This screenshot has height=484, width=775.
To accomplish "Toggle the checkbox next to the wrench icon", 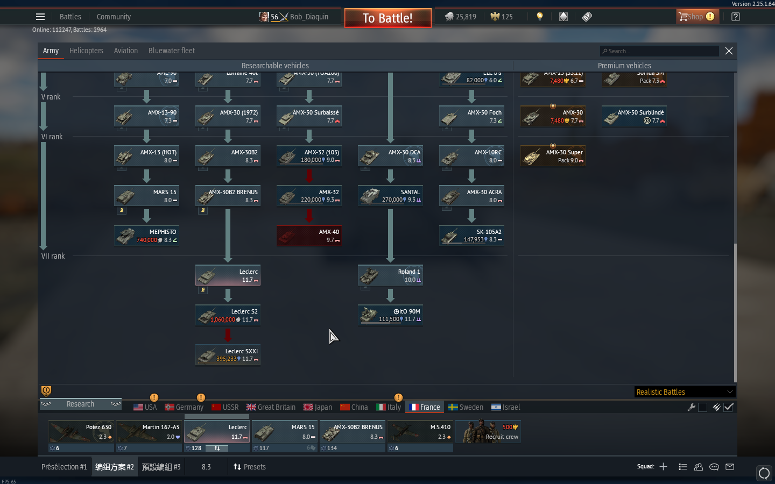I will click(x=702, y=407).
